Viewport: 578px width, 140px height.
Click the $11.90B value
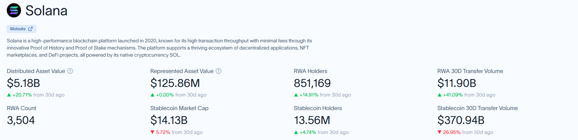tap(457, 83)
